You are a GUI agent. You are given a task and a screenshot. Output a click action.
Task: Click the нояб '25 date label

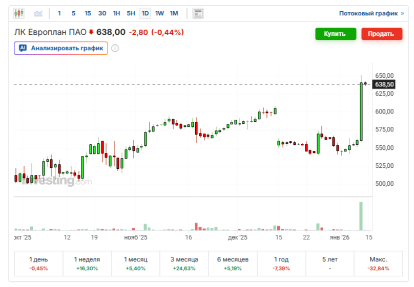click(x=136, y=237)
